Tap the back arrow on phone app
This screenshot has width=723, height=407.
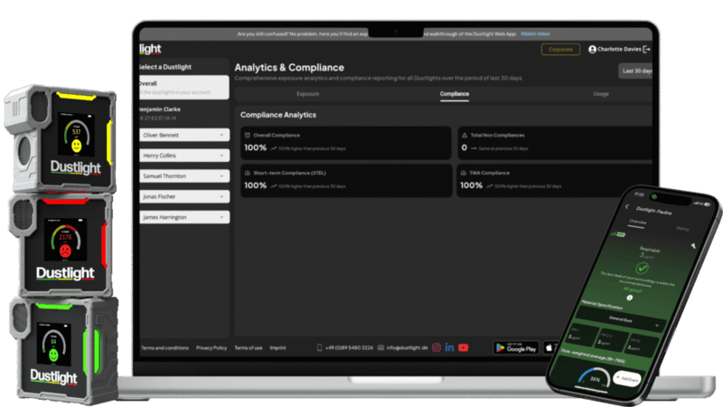pos(627,207)
